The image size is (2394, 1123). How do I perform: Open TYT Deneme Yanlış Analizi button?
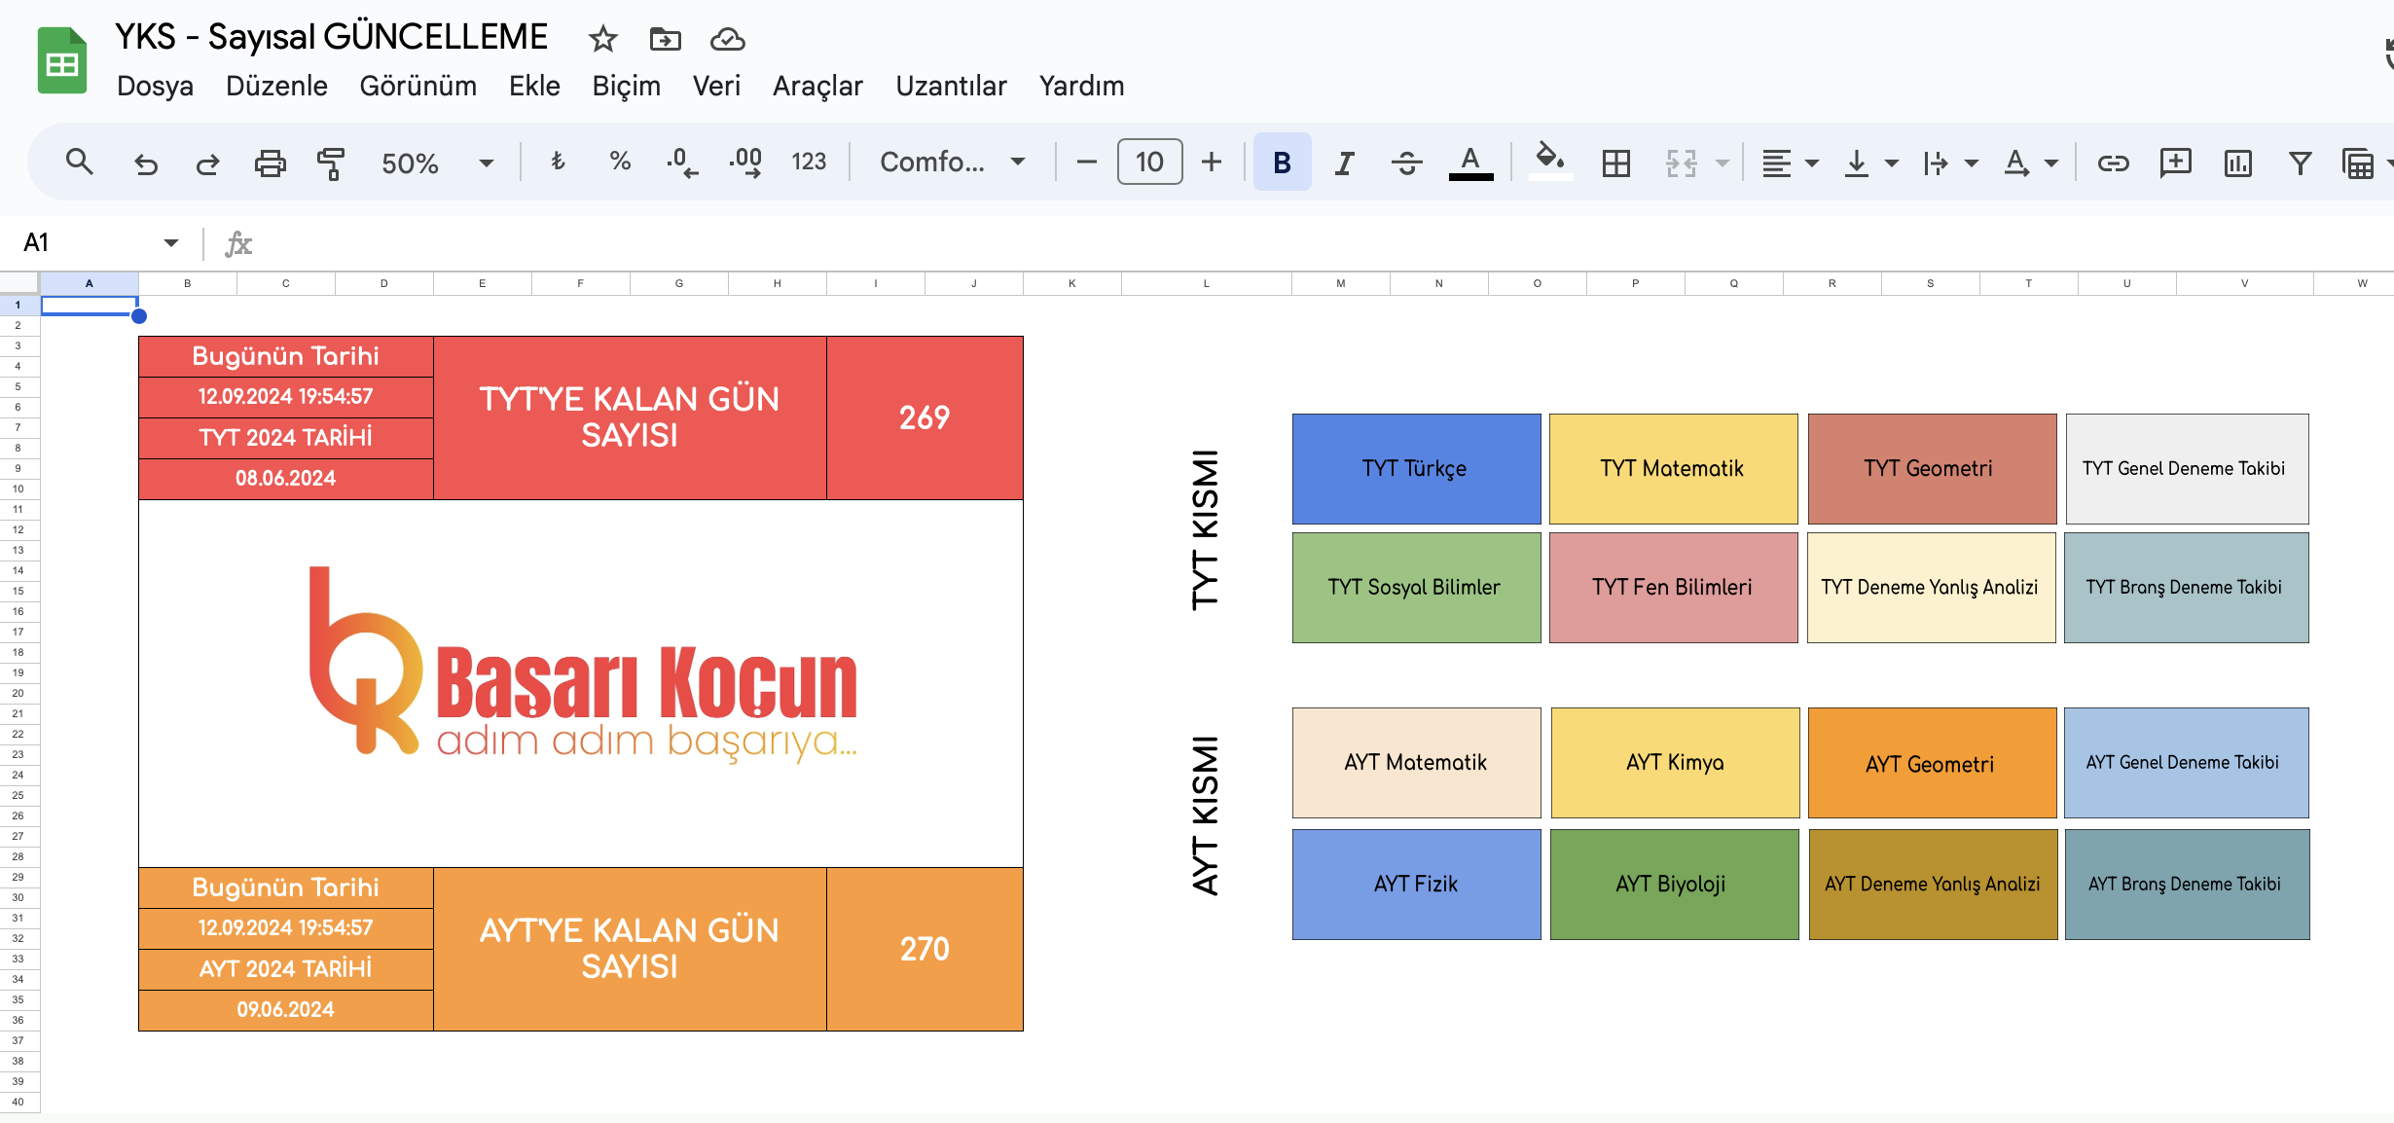(1931, 588)
